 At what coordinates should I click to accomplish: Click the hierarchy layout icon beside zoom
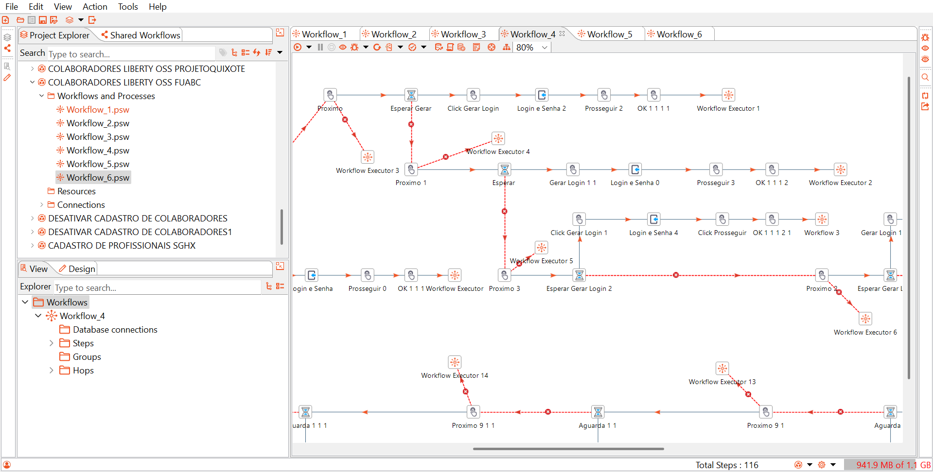point(507,47)
